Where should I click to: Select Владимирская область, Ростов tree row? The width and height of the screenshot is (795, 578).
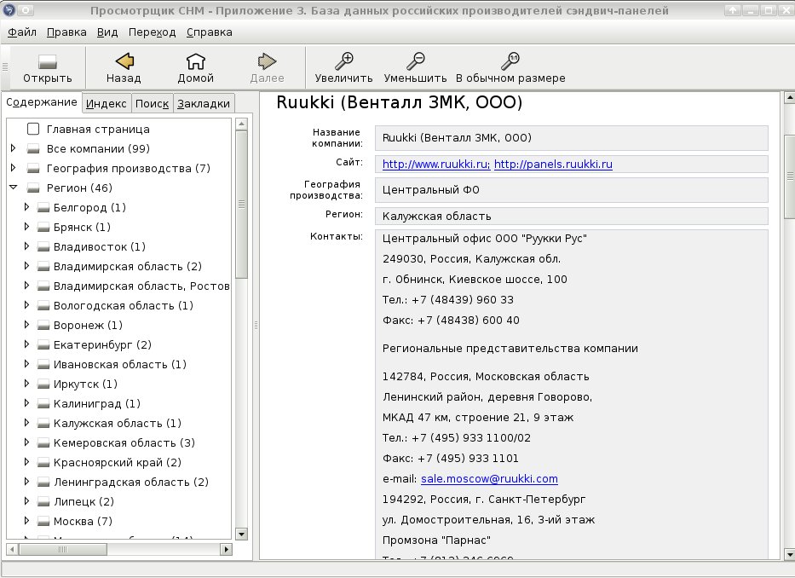coord(141,286)
